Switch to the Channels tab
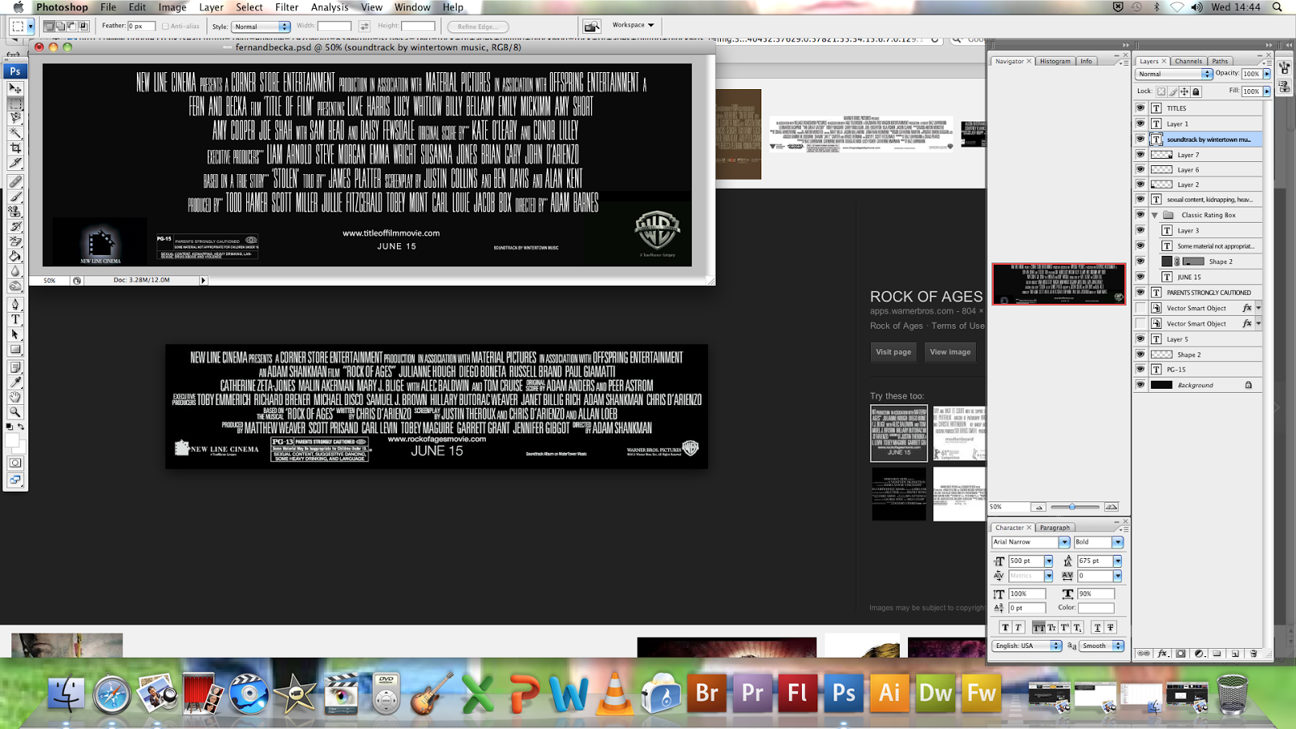Screen dimensions: 1296x729 pyautogui.click(x=1187, y=61)
